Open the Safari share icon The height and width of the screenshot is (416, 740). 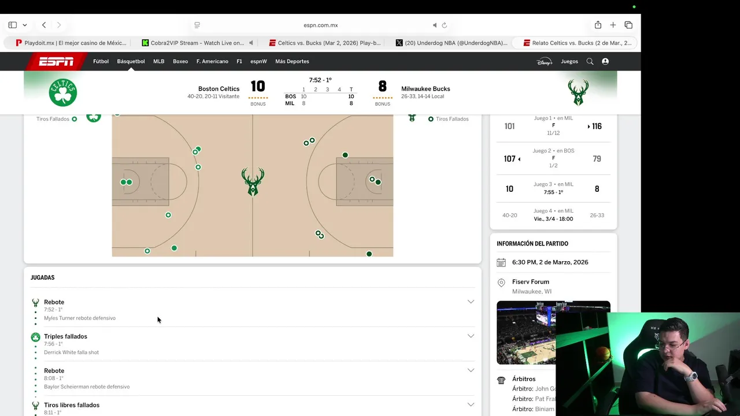(598, 25)
